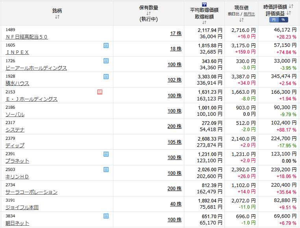Open calendar icon for INPEX row

point(106,46)
